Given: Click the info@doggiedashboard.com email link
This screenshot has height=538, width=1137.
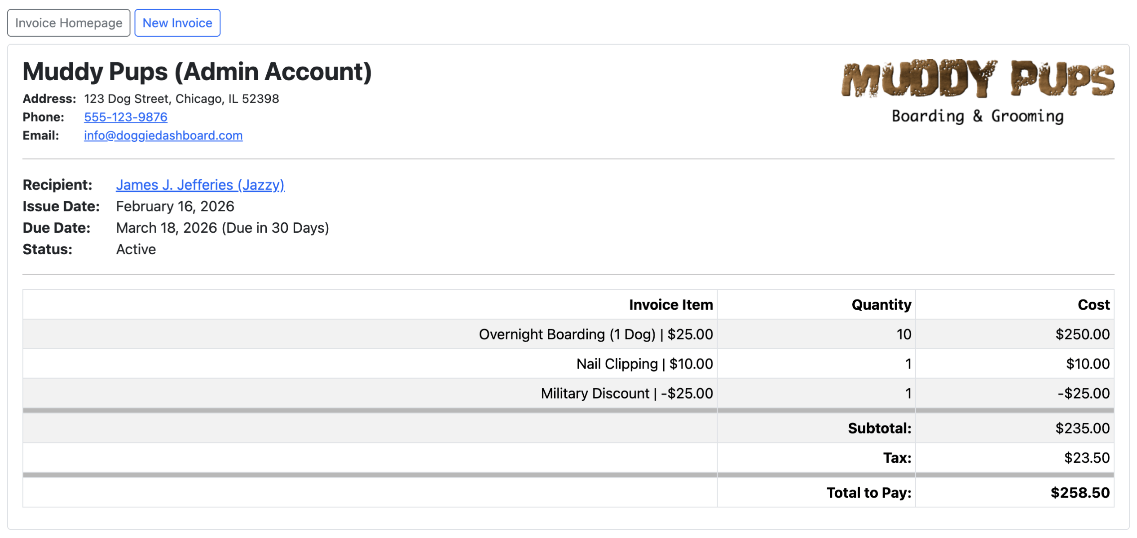Looking at the screenshot, I should (x=163, y=135).
